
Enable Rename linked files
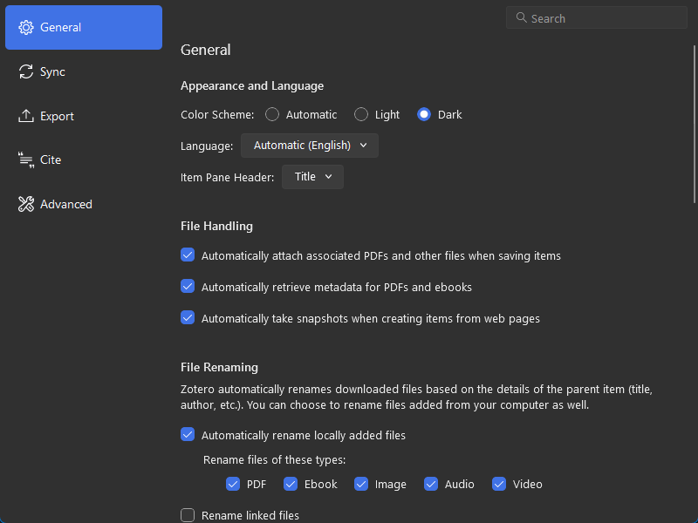[x=188, y=515]
